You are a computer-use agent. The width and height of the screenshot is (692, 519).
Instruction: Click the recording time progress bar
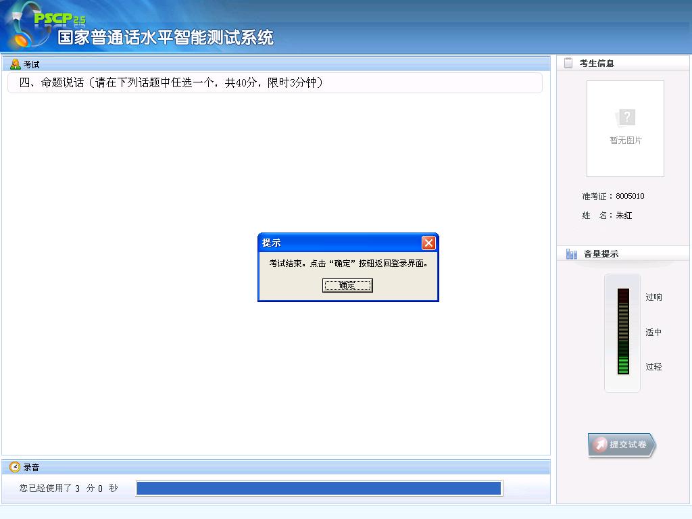click(x=319, y=489)
